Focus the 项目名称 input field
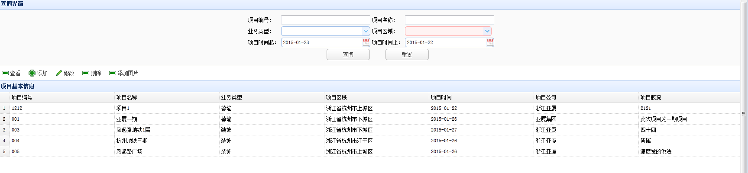This screenshot has width=748, height=173. point(450,20)
